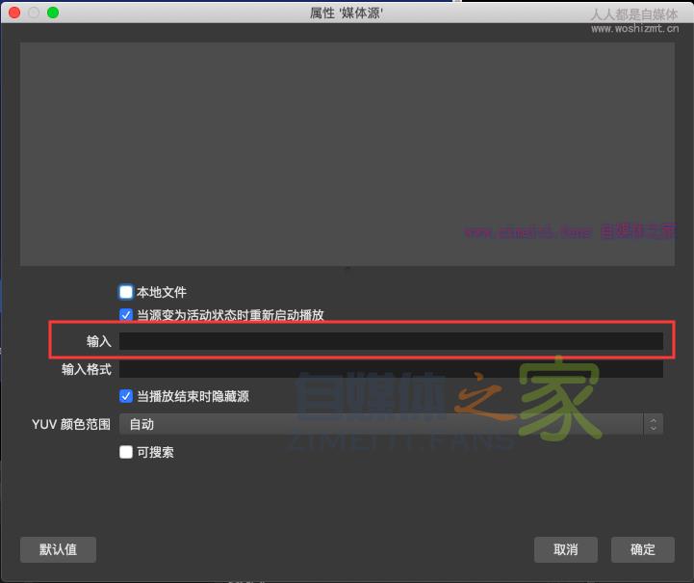694x583 pixels.
Task: Click the green zoom window button
Action: (53, 13)
